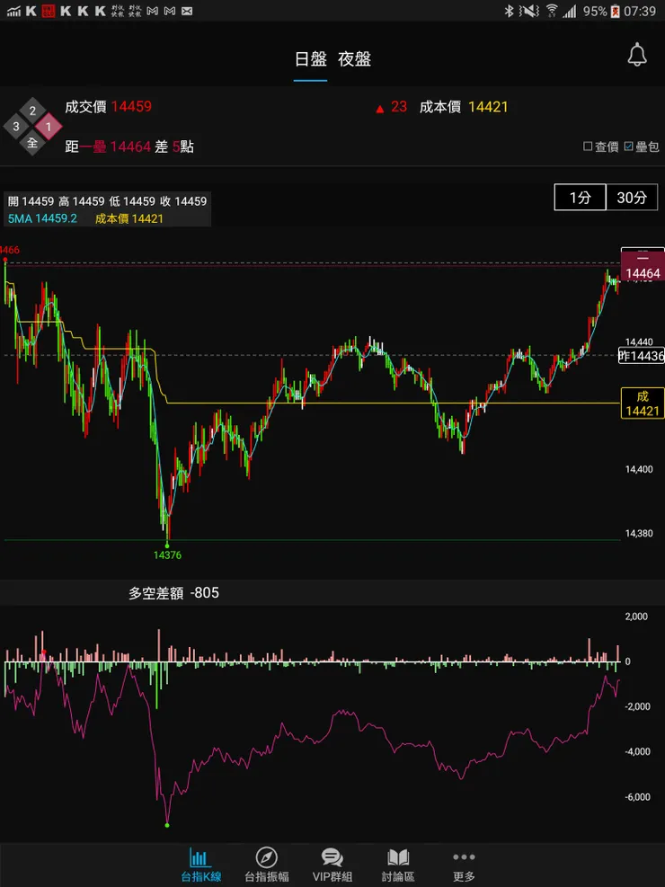The height and width of the screenshot is (887, 665).
Task: Open 台指振幅 compass icon
Action: click(x=266, y=865)
